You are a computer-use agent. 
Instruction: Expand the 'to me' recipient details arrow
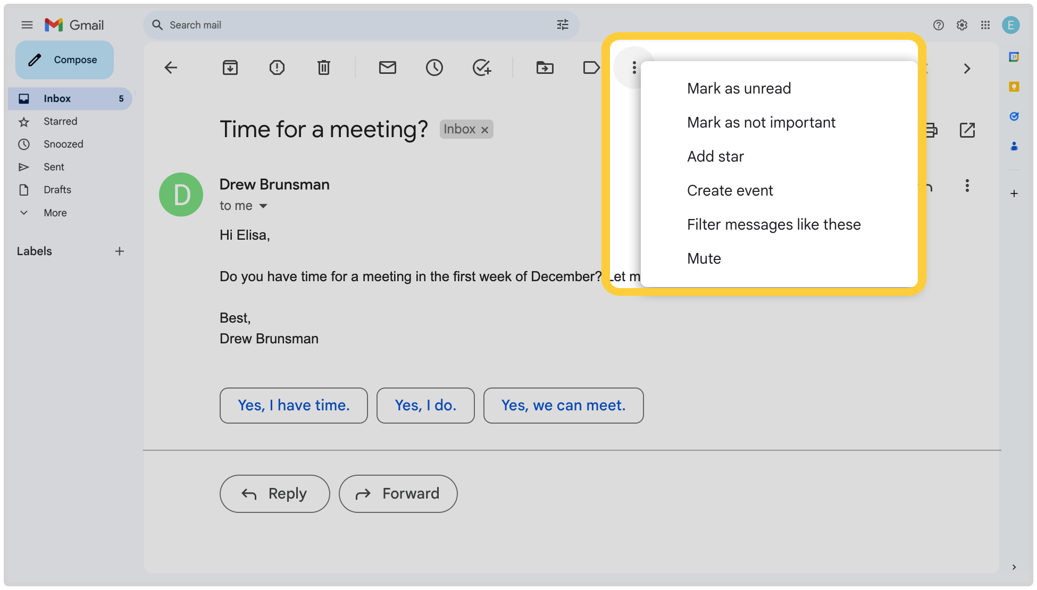(263, 206)
